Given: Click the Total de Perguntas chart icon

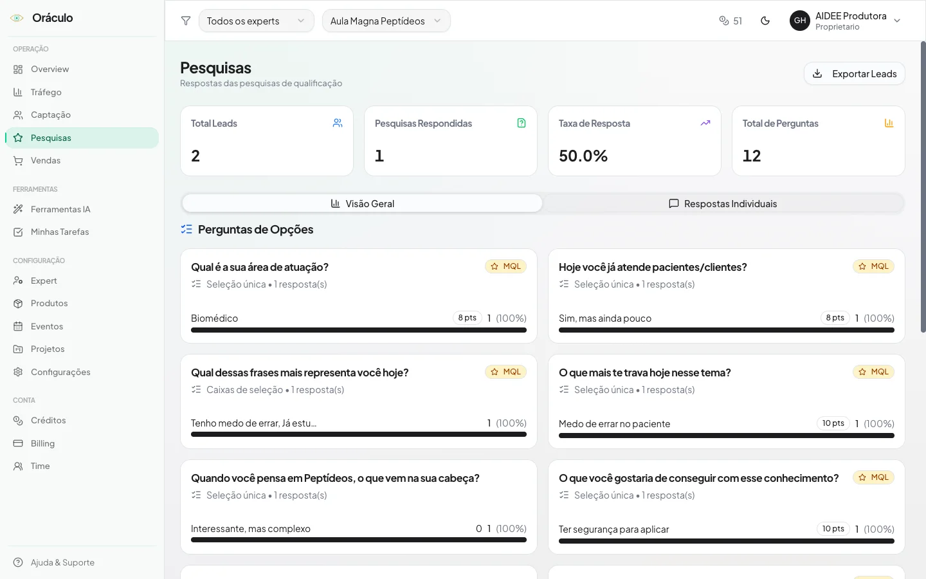Looking at the screenshot, I should pyautogui.click(x=889, y=123).
